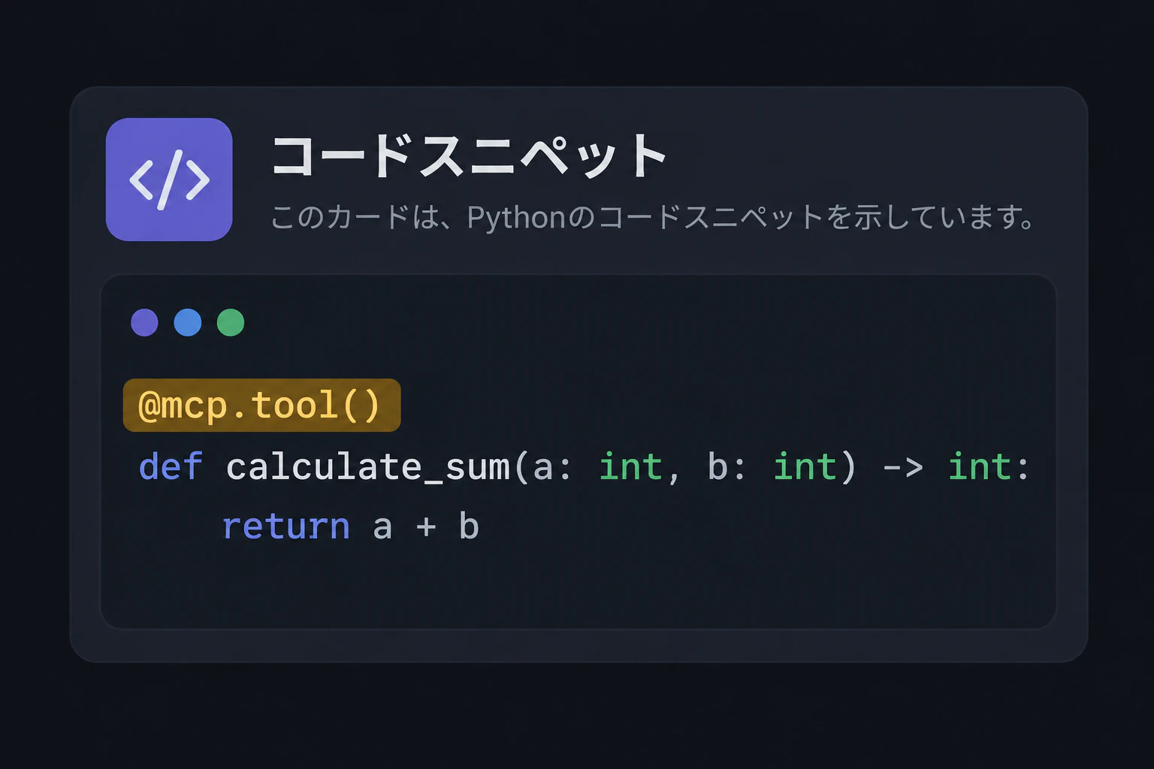Click the purple window dot
The image size is (1154, 769).
click(x=144, y=323)
